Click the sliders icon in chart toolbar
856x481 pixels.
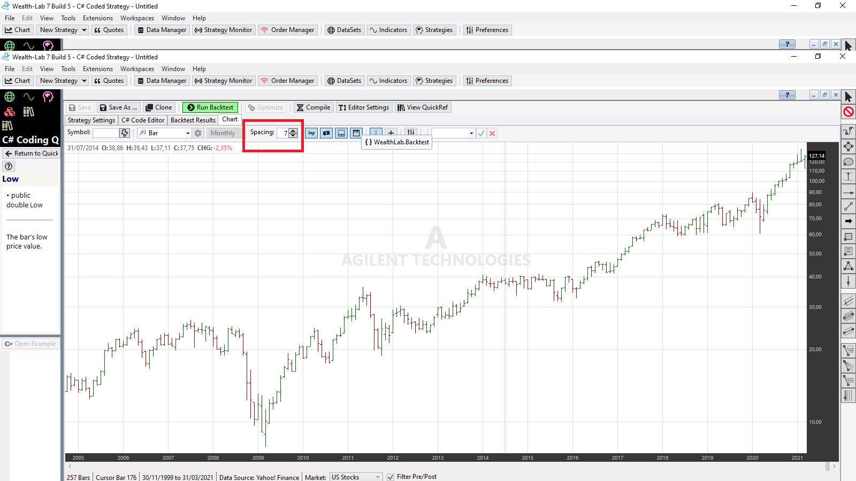click(410, 133)
